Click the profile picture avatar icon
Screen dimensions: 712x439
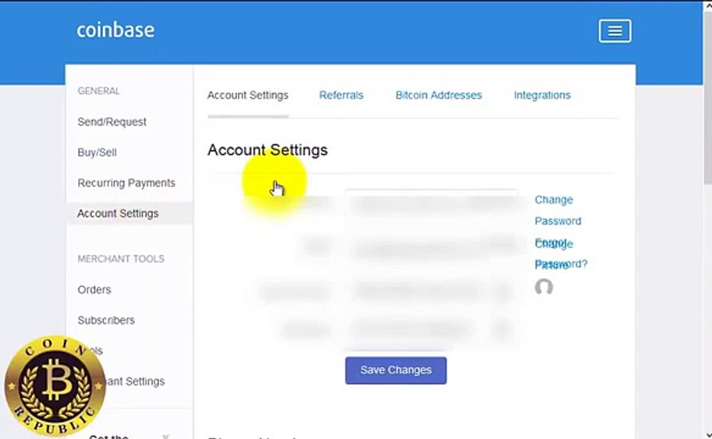[544, 287]
